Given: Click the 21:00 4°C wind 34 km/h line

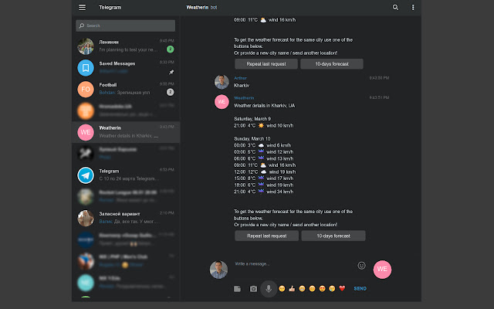Looking at the screenshot, I should coord(263,192).
